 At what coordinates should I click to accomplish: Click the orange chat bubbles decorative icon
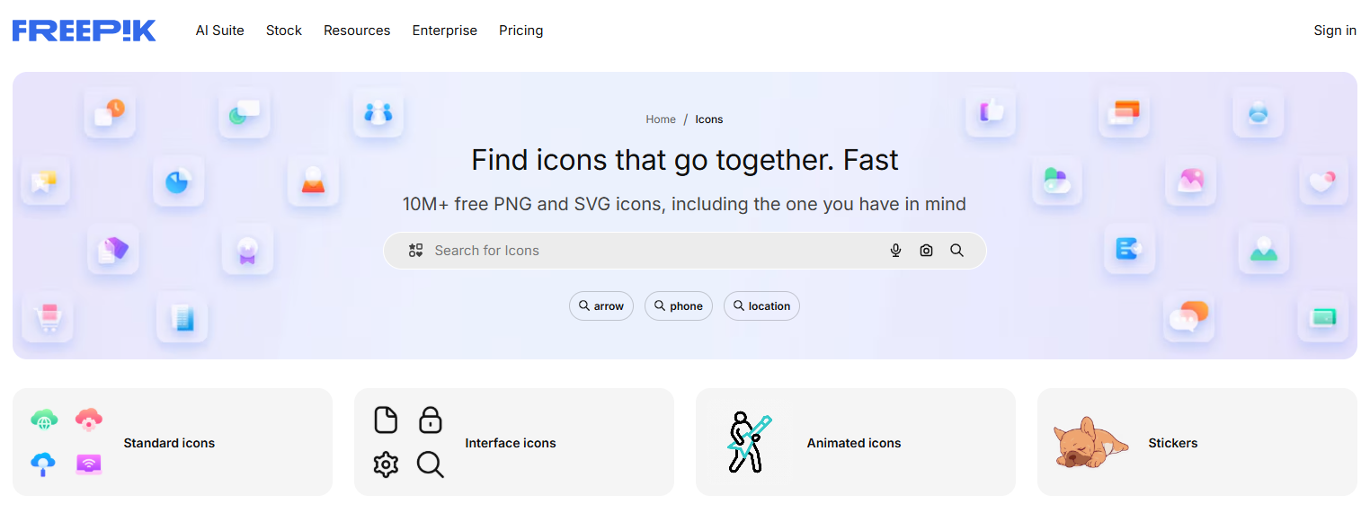[1188, 316]
